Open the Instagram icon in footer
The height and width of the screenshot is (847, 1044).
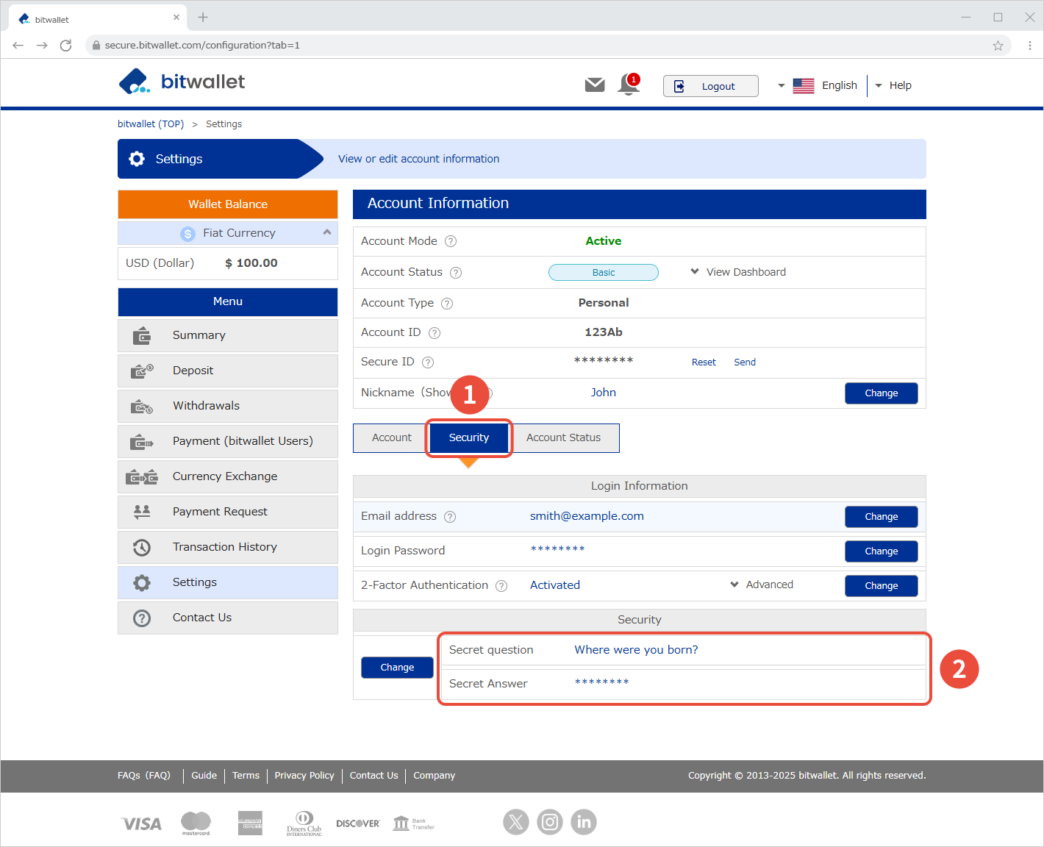pos(550,822)
